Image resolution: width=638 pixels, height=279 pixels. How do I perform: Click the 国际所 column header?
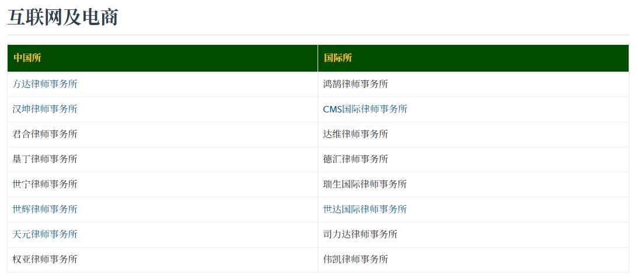point(473,58)
